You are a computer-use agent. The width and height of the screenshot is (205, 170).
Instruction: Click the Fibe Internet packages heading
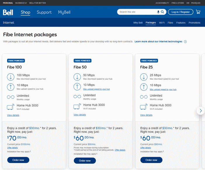click(30, 35)
